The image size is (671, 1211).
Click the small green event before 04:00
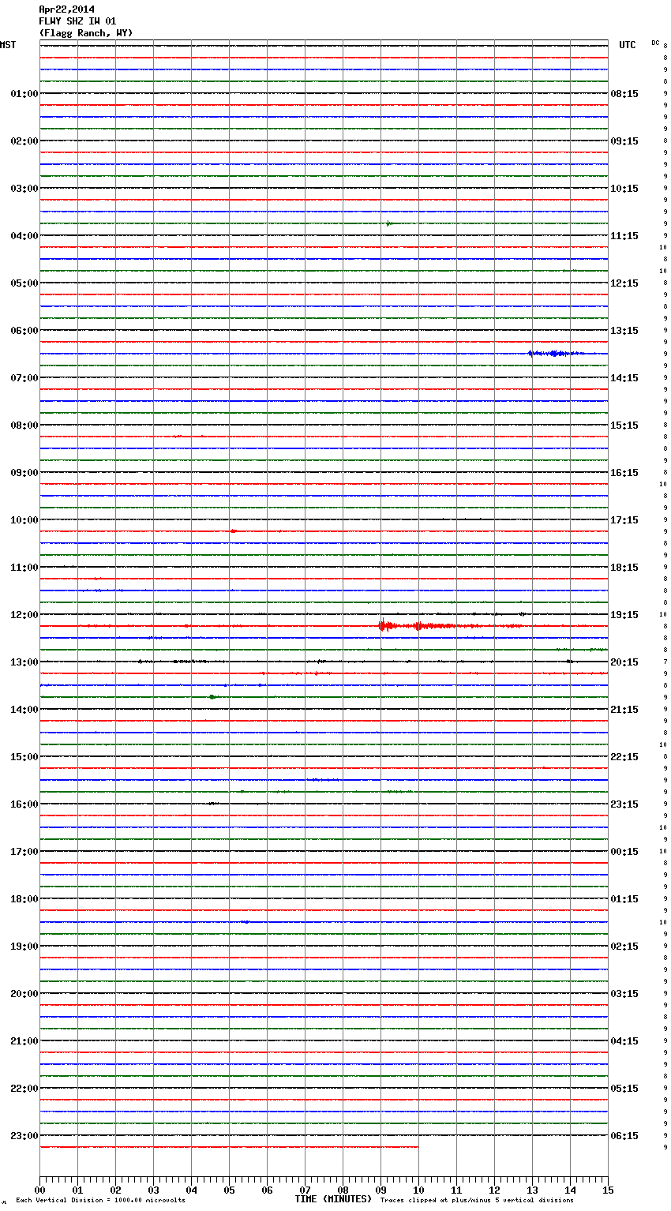tap(389, 223)
